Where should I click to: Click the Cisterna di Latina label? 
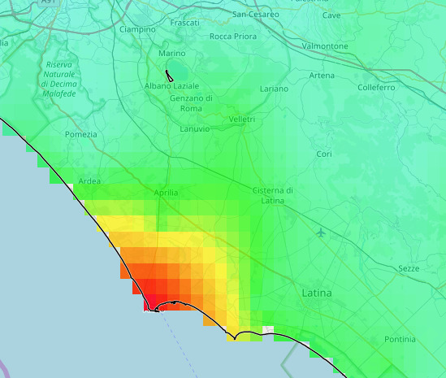click(272, 196)
